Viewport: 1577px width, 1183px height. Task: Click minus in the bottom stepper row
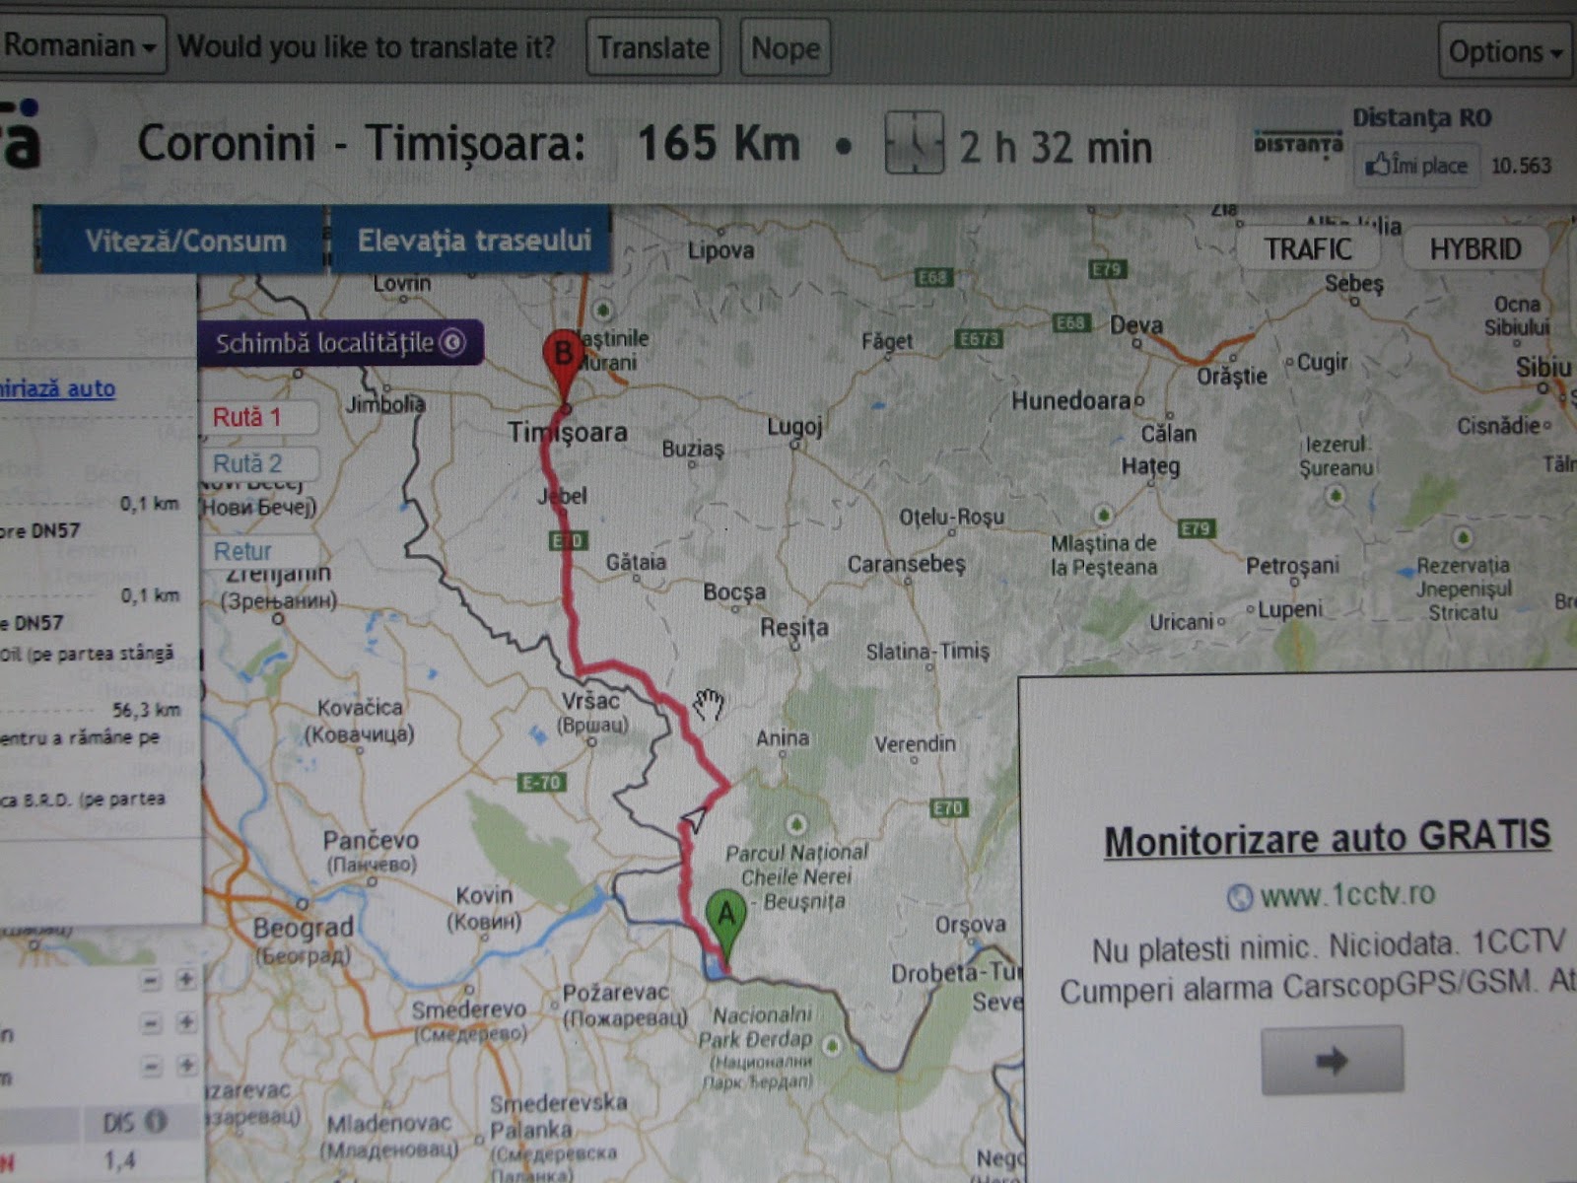tap(150, 1066)
